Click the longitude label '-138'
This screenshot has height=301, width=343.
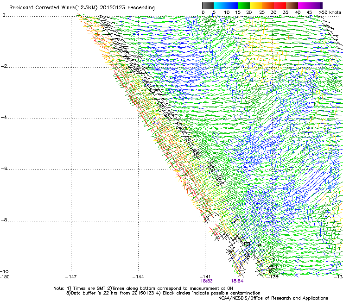click(273, 277)
